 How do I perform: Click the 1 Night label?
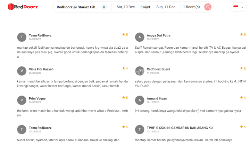(145, 7)
